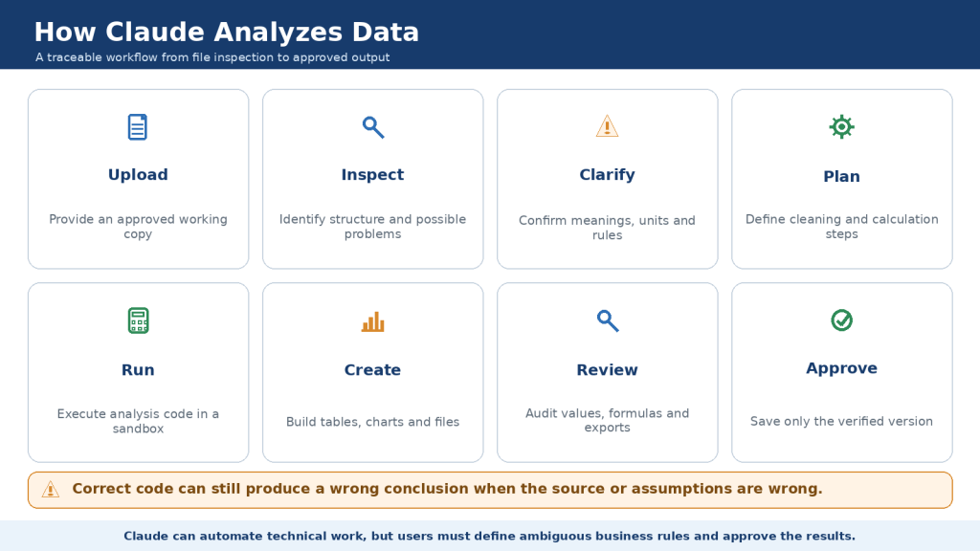Select the Plan step heading
Screen dimensions: 980x551
point(841,176)
